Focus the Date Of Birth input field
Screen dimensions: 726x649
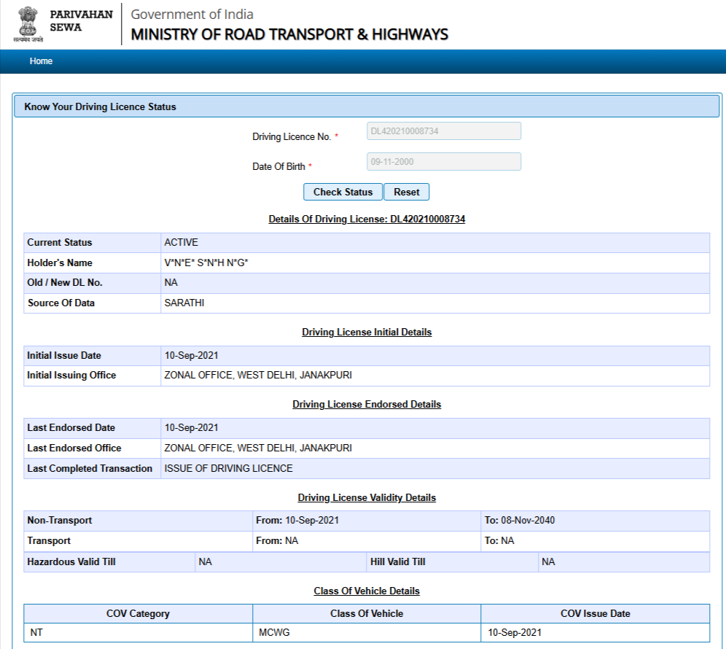pyautogui.click(x=443, y=162)
